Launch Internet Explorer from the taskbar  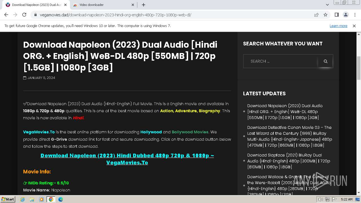23,199
